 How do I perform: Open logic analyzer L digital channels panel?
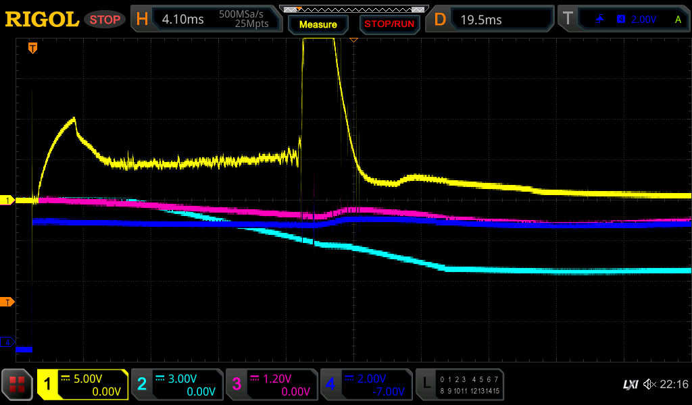tap(460, 385)
